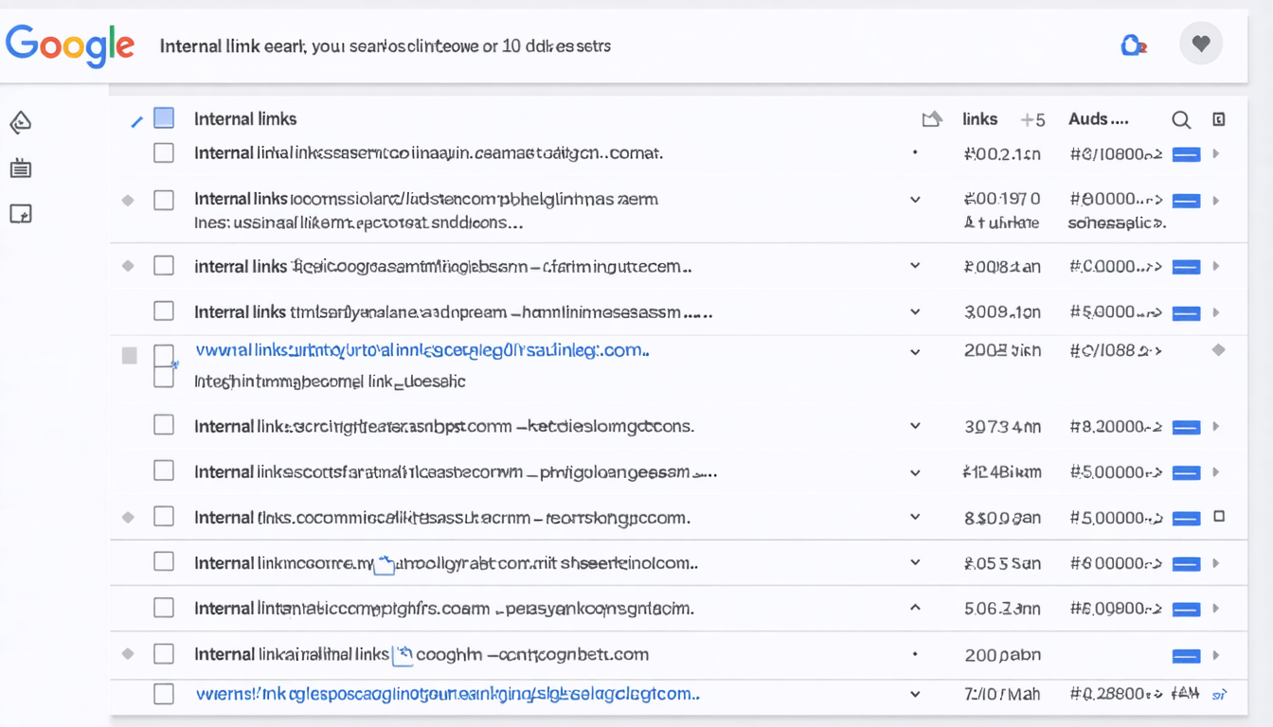This screenshot has height=727, width=1273.
Task: Expand the chevron in the 7:/l0 Mah row
Action: 915,694
